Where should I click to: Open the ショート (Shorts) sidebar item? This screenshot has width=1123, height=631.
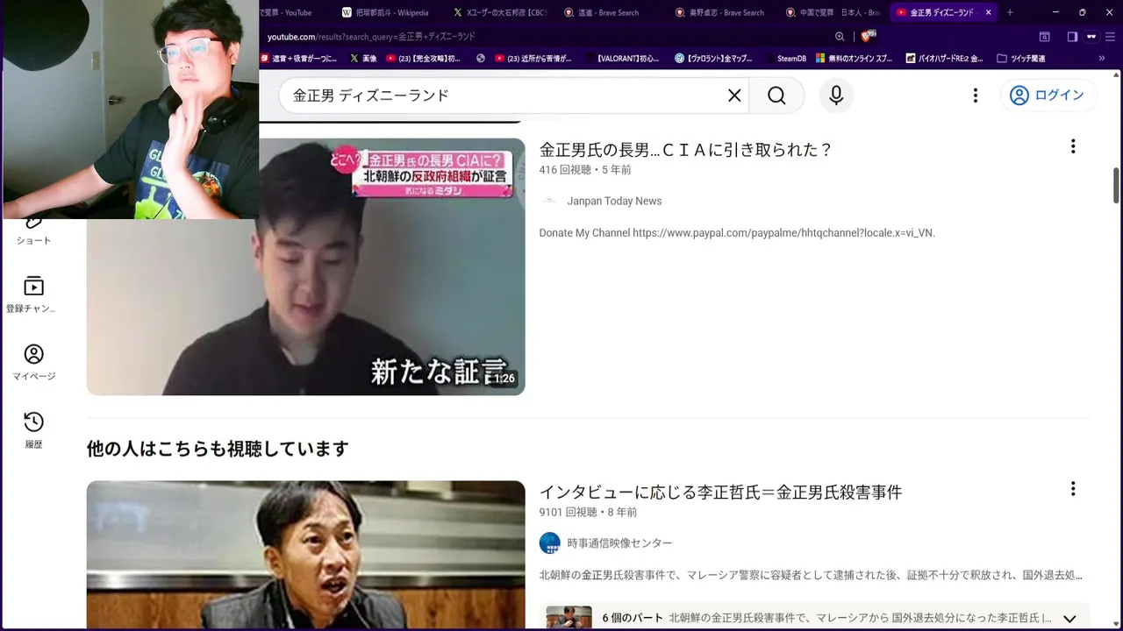33,230
